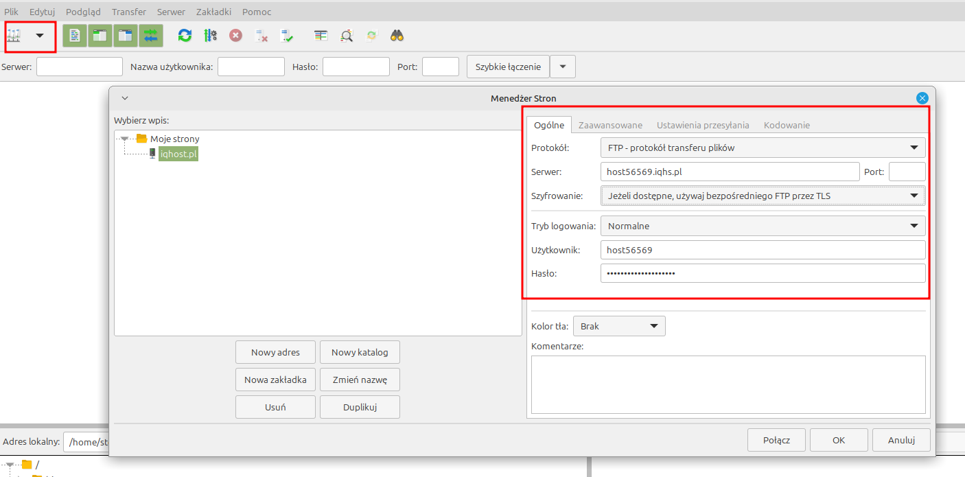
Task: Toggle the message log panel
Action: point(74,35)
